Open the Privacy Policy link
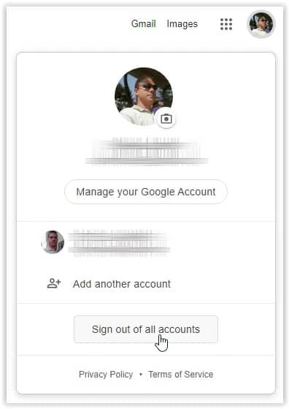This screenshot has width=289, height=409. pyautogui.click(x=106, y=375)
